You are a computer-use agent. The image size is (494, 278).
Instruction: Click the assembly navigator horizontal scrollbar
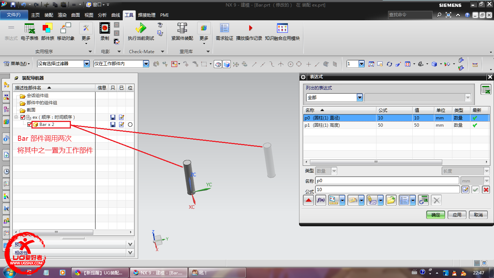click(56, 232)
